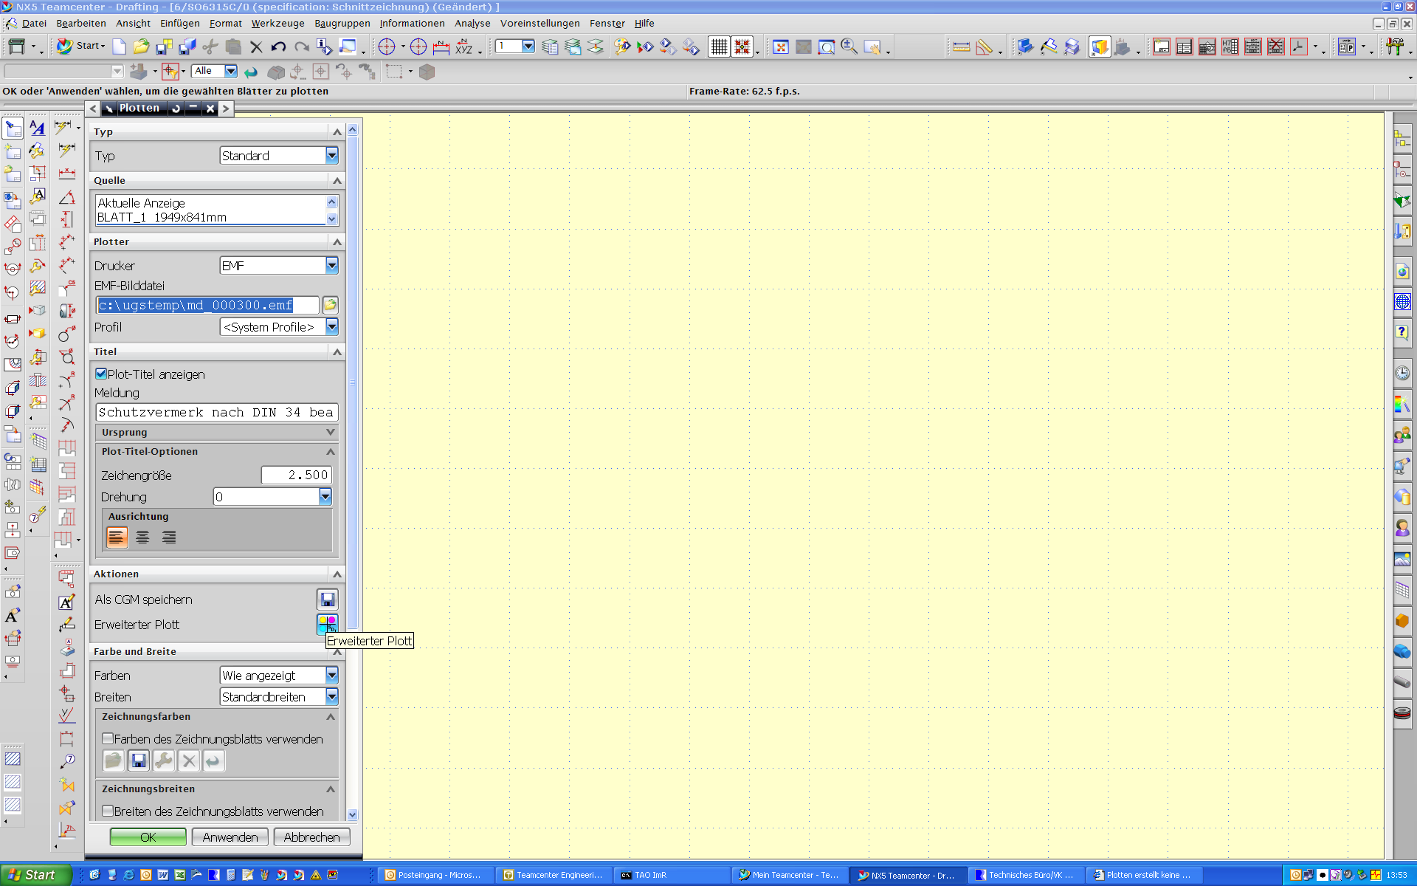Click the delete X icon in toolbar
Screen dimensions: 1417x886
[256, 47]
